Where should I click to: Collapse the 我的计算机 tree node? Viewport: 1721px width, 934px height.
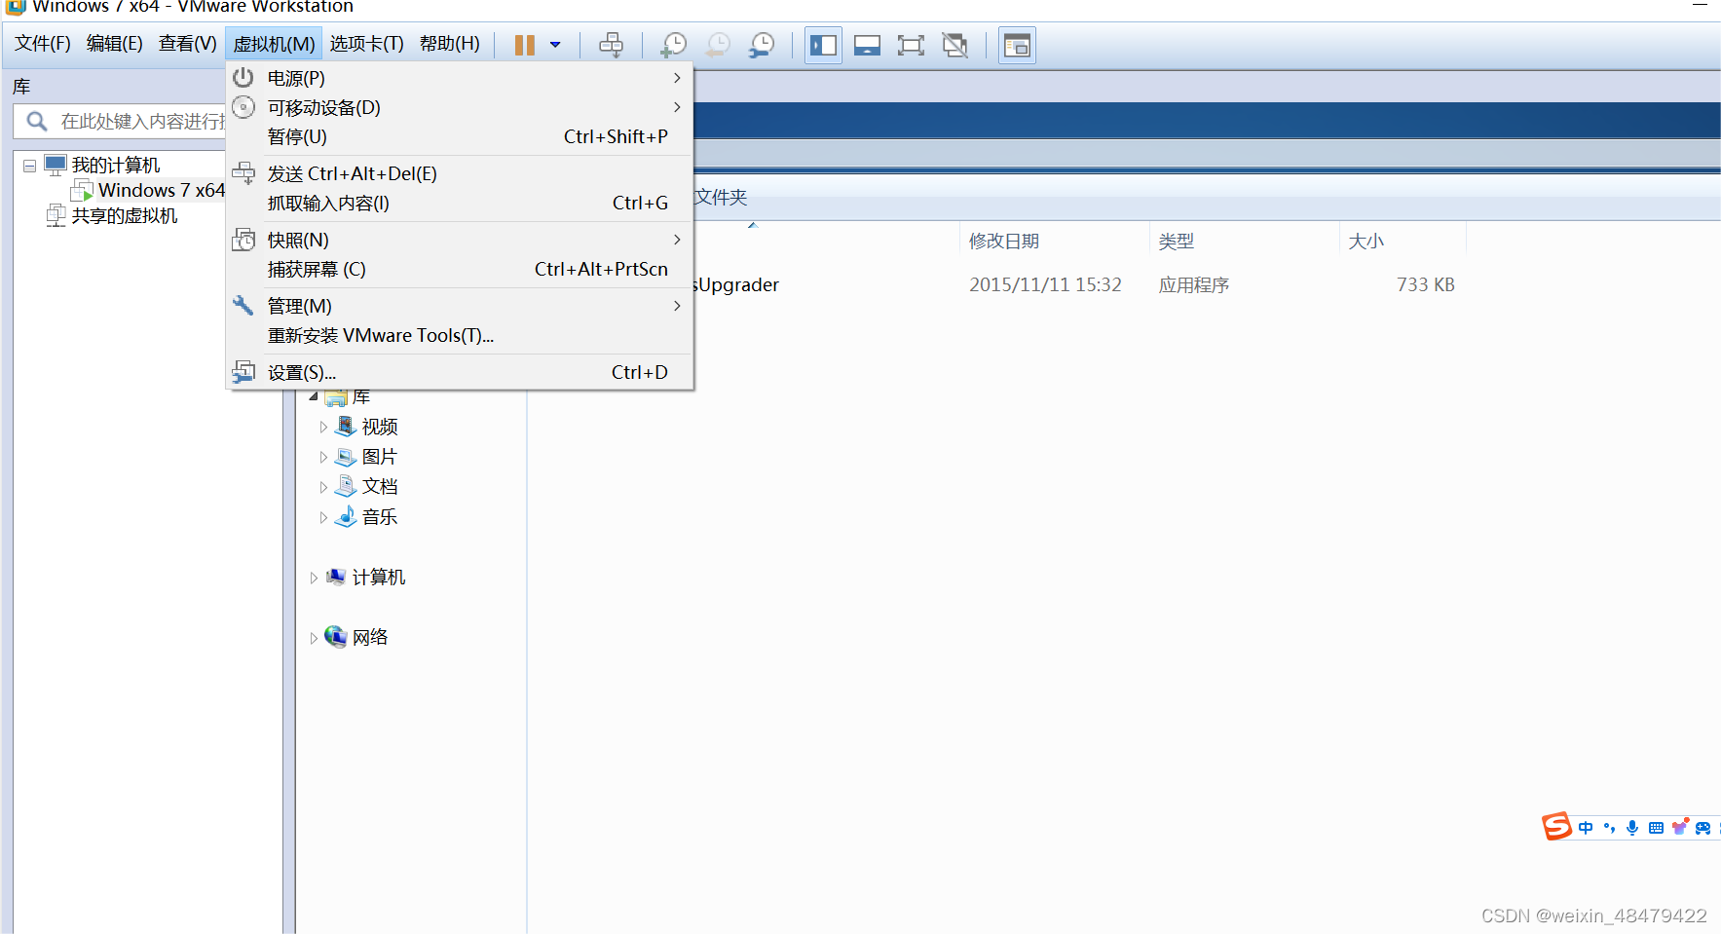coord(30,166)
